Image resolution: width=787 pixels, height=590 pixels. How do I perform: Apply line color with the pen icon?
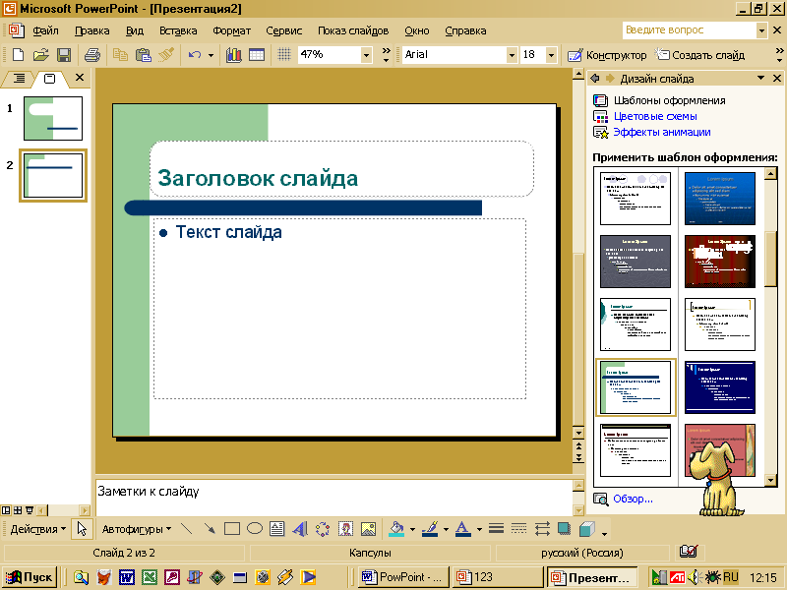tap(430, 529)
